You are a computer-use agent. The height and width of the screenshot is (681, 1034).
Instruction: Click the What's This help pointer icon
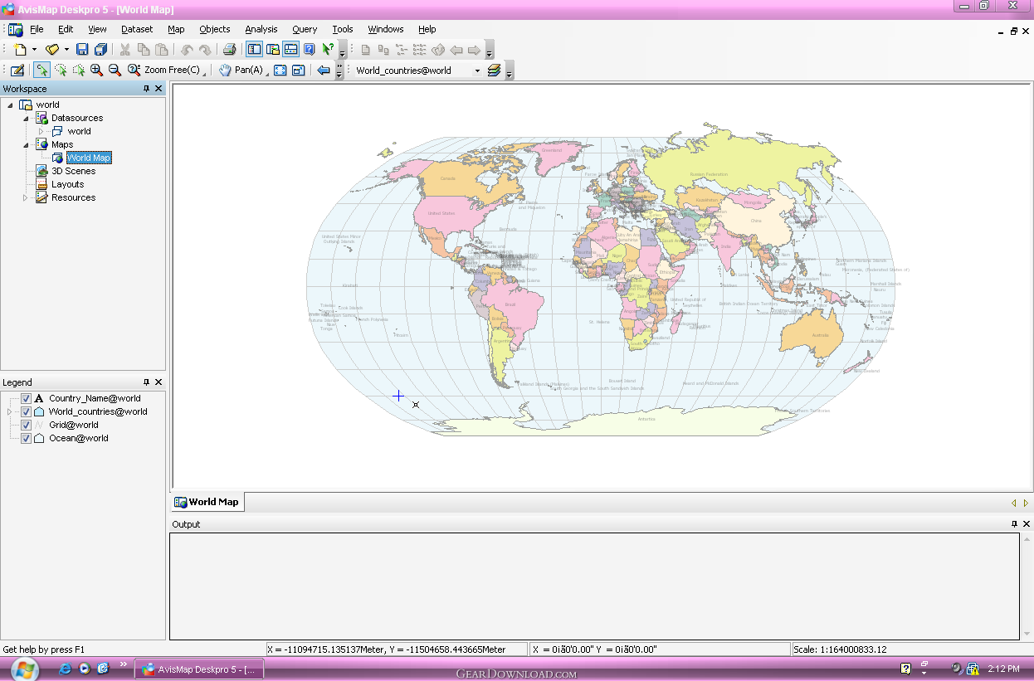[329, 50]
